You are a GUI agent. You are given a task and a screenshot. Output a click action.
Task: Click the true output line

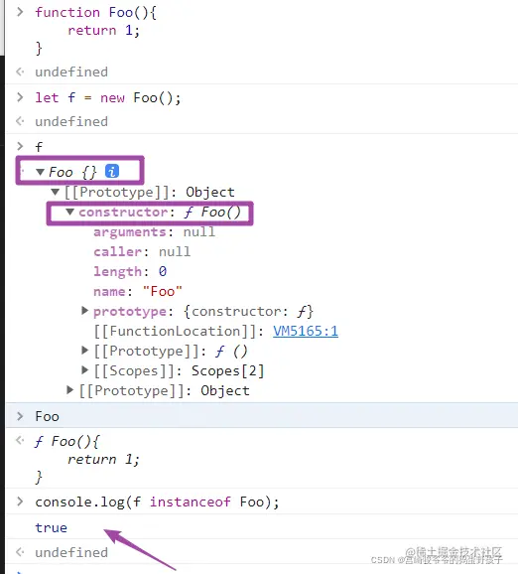point(52,527)
